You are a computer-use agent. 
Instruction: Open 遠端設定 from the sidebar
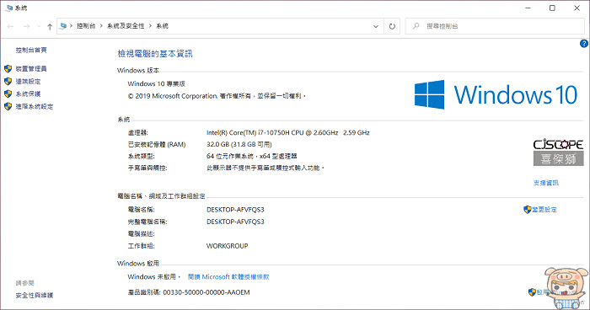[x=28, y=81]
